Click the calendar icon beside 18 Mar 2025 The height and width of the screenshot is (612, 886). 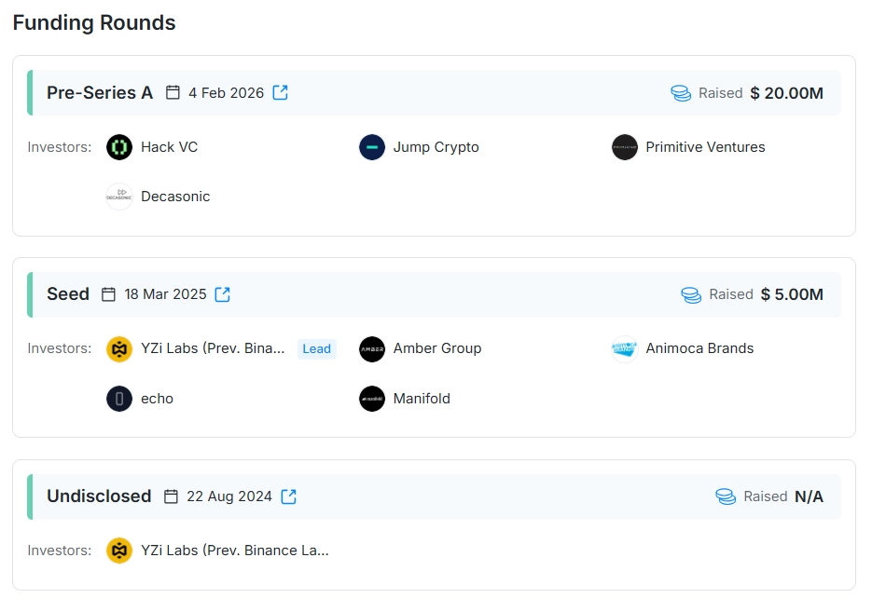pyautogui.click(x=108, y=294)
